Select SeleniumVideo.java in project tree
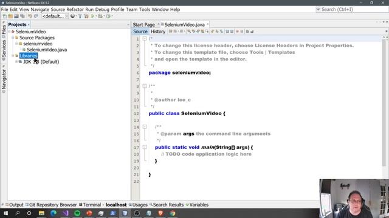This screenshot has width=389, height=218. (47, 50)
